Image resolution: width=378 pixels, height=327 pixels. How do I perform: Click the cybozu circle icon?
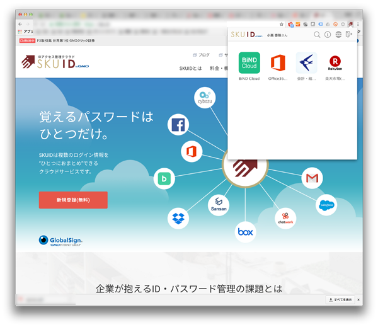coord(205,98)
